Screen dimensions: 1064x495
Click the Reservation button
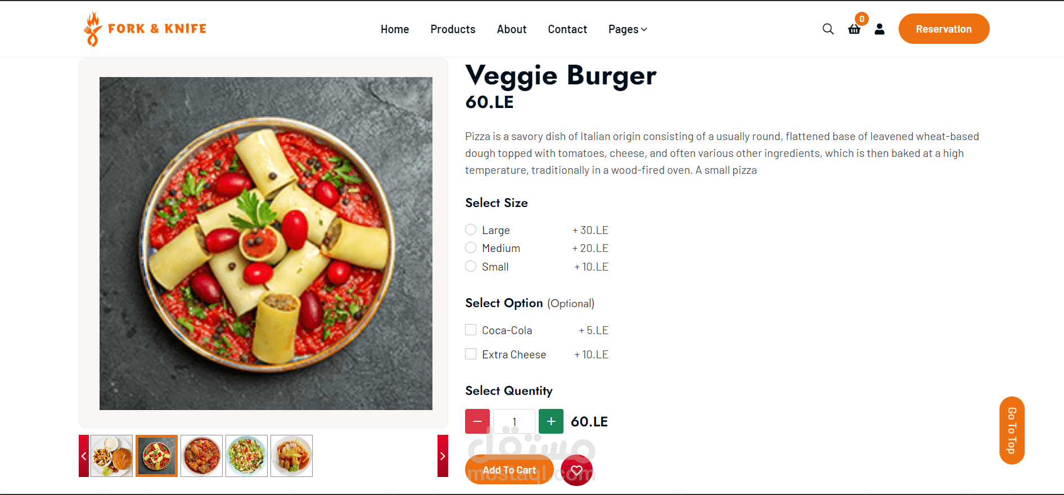(x=944, y=29)
